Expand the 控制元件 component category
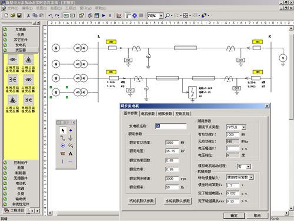 [21, 163]
